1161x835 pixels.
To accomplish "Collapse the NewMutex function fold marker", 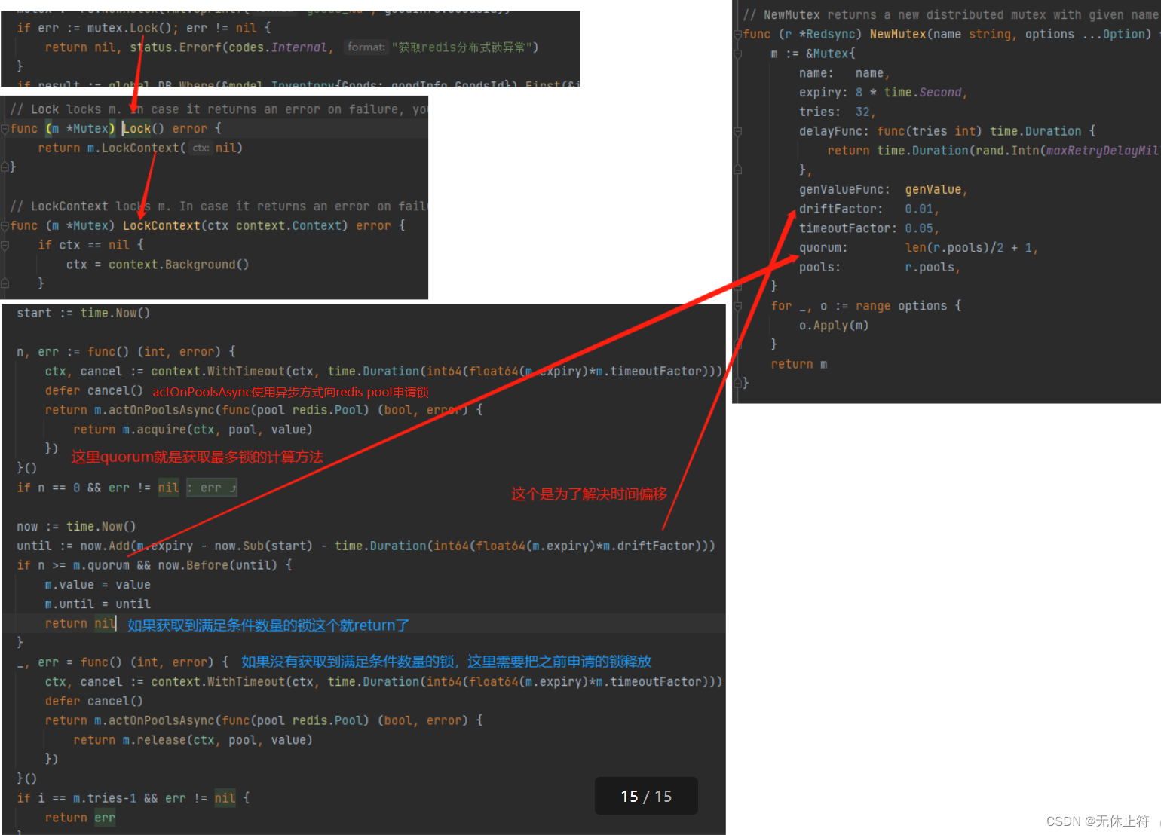I will point(738,35).
